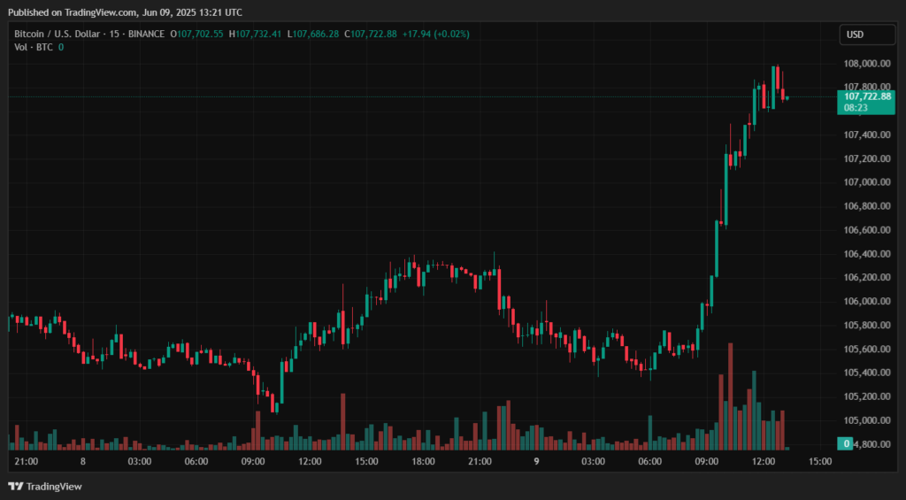Click the current price label 107,722.88
906x500 pixels.
[867, 96]
